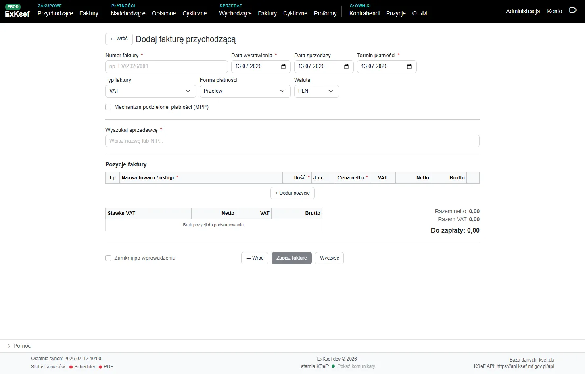Open calendar picker for Data wystawienia

(283, 66)
